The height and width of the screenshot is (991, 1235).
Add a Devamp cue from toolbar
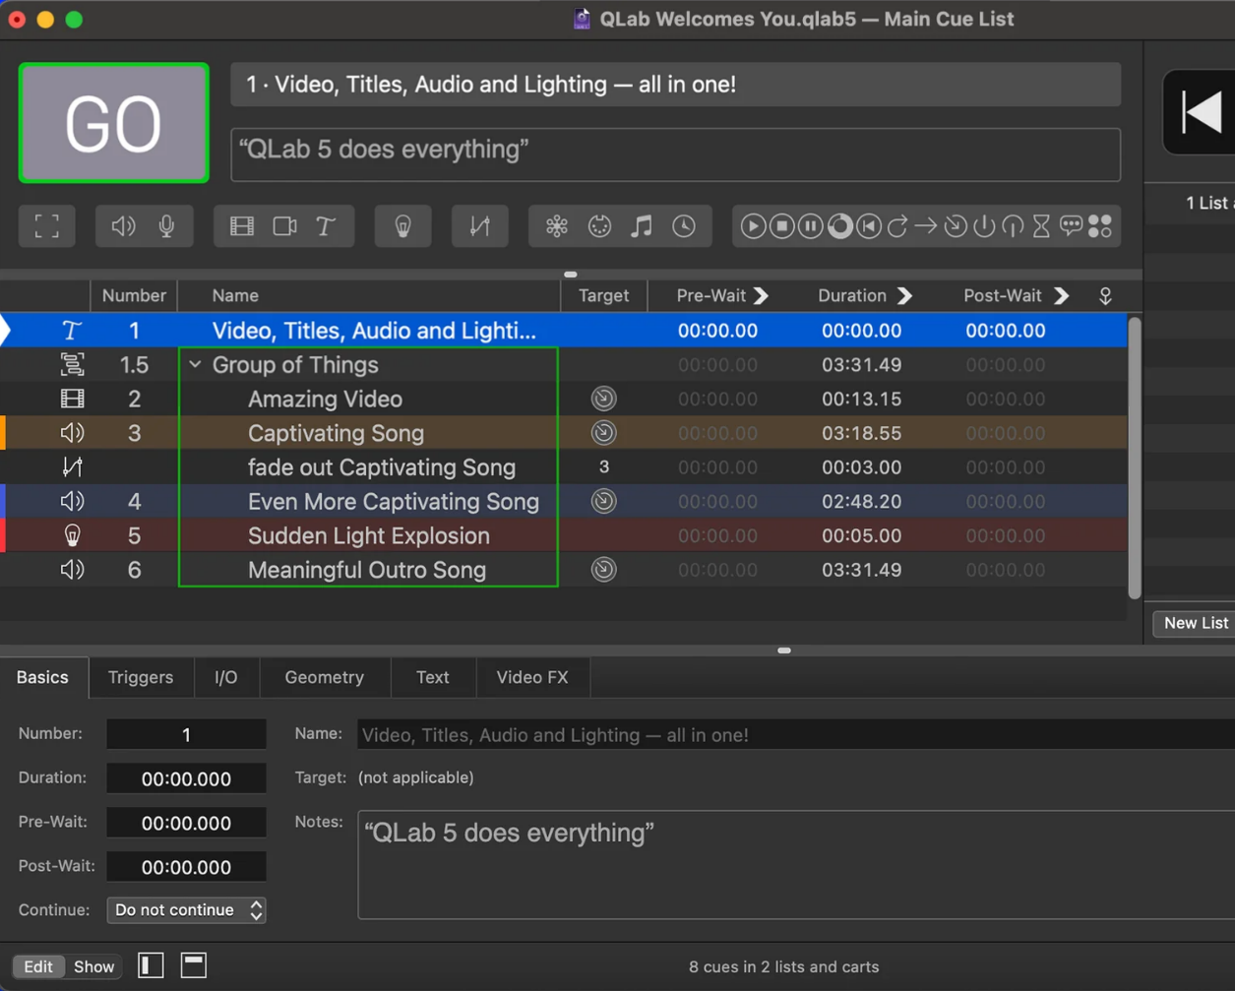click(896, 226)
